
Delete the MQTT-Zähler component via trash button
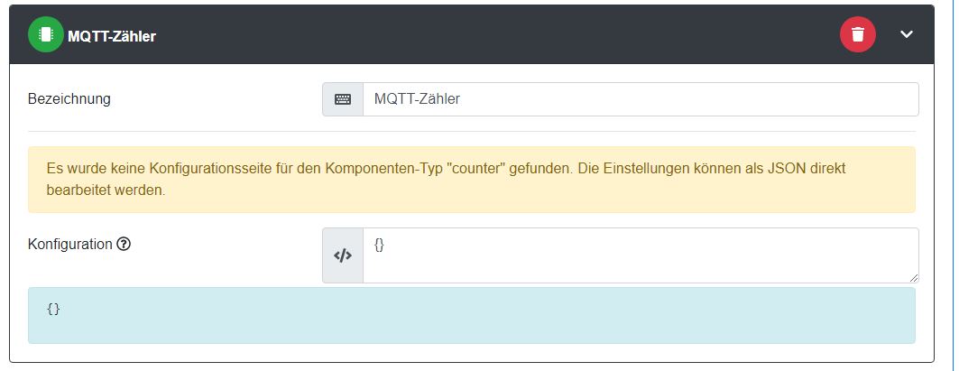pyautogui.click(x=857, y=34)
